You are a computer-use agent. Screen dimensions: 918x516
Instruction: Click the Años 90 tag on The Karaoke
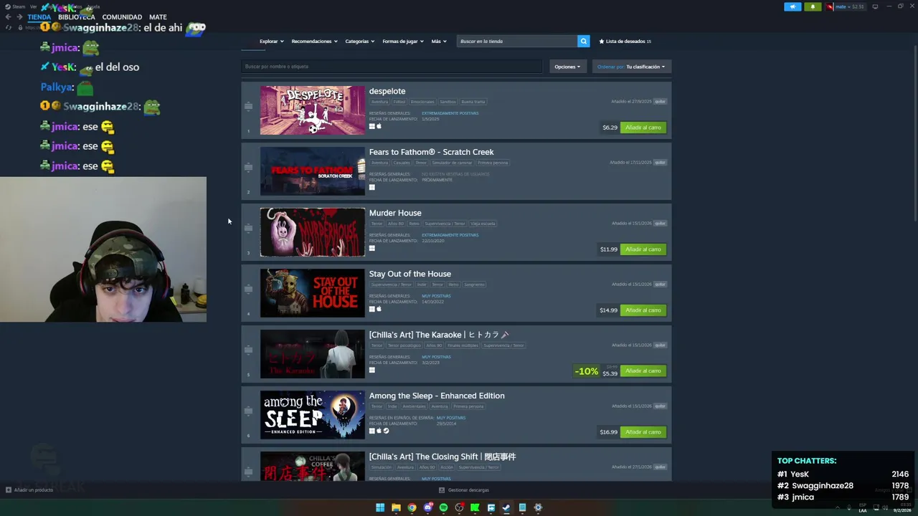[x=434, y=345]
